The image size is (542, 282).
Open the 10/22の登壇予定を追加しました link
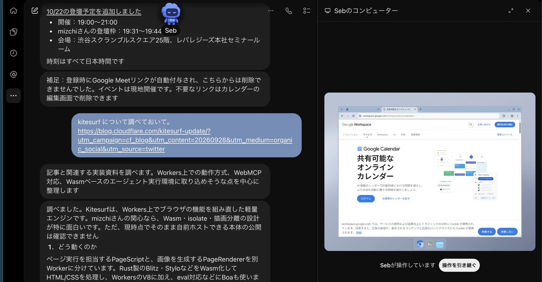[94, 12]
